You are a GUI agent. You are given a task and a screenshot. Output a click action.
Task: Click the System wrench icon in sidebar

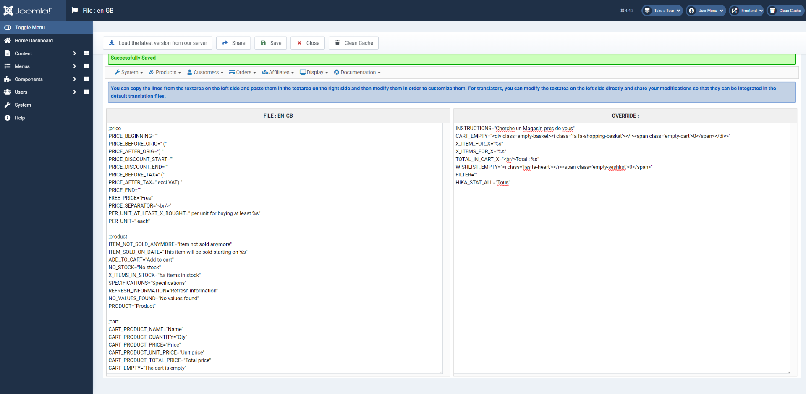tap(8, 105)
